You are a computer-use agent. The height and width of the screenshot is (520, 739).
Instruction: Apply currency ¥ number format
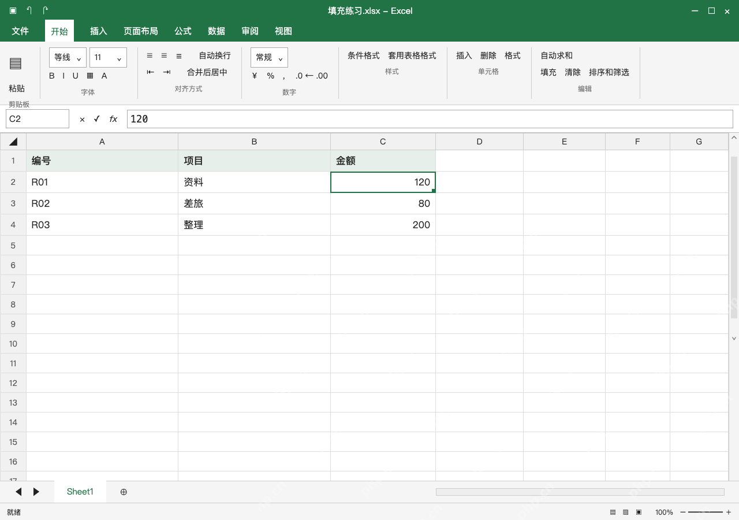pyautogui.click(x=255, y=76)
